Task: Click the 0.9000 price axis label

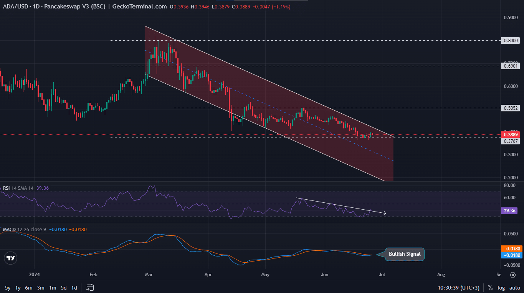Action: pyautogui.click(x=510, y=18)
